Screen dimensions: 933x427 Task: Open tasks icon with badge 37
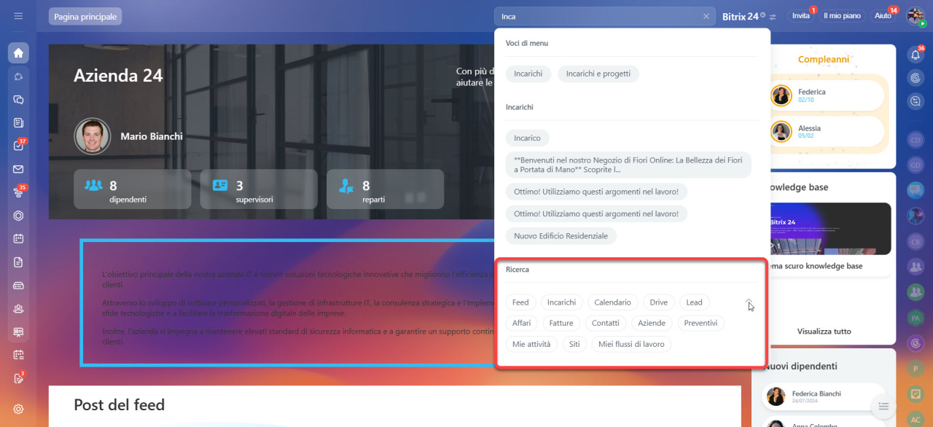18,146
